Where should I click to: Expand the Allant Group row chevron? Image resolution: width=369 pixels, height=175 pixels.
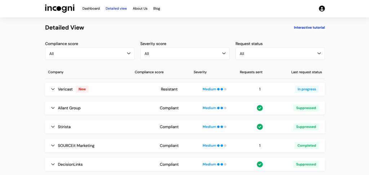[53, 108]
